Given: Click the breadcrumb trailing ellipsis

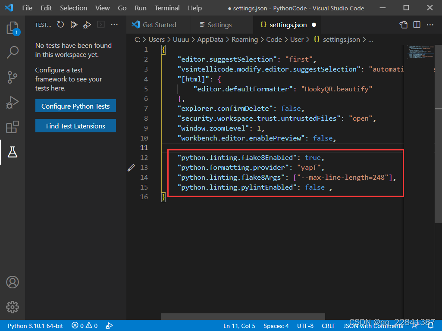Looking at the screenshot, I should click(x=371, y=40).
